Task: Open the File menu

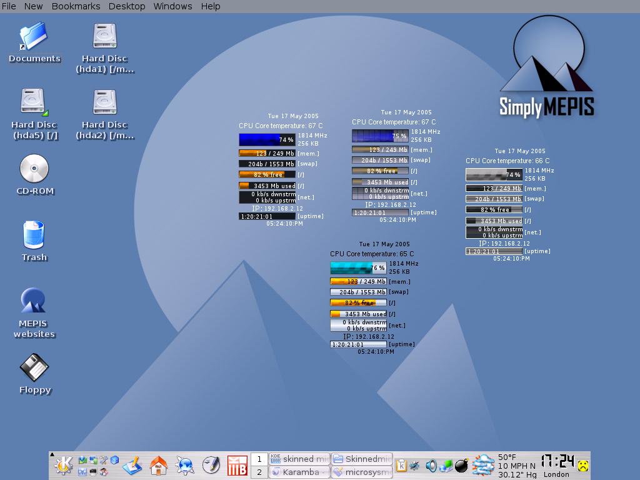Action: pyautogui.click(x=9, y=6)
